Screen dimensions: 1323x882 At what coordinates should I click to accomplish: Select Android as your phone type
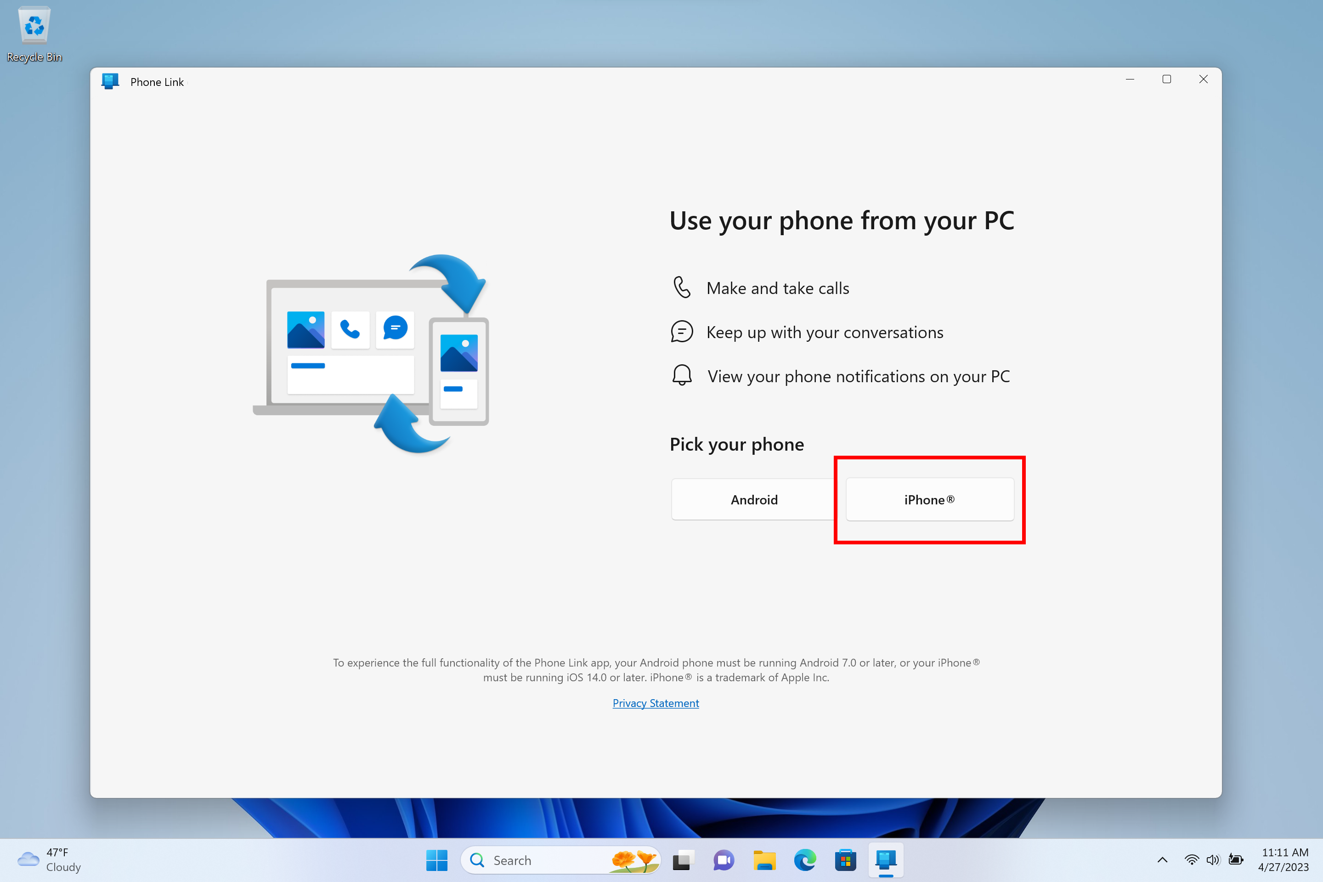[753, 499]
